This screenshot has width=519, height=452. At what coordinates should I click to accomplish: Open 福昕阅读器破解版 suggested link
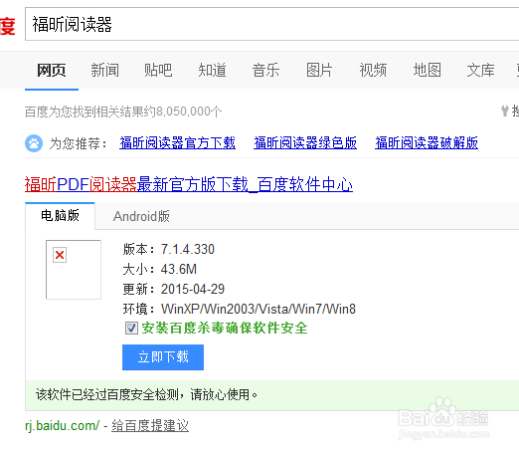pyautogui.click(x=427, y=143)
